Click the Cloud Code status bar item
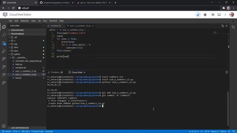This screenshot has height=133, width=237. 37,132
